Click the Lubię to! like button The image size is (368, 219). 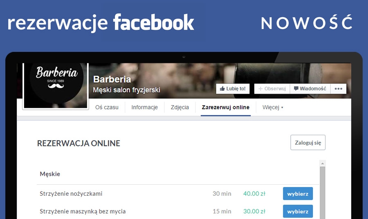(x=233, y=89)
